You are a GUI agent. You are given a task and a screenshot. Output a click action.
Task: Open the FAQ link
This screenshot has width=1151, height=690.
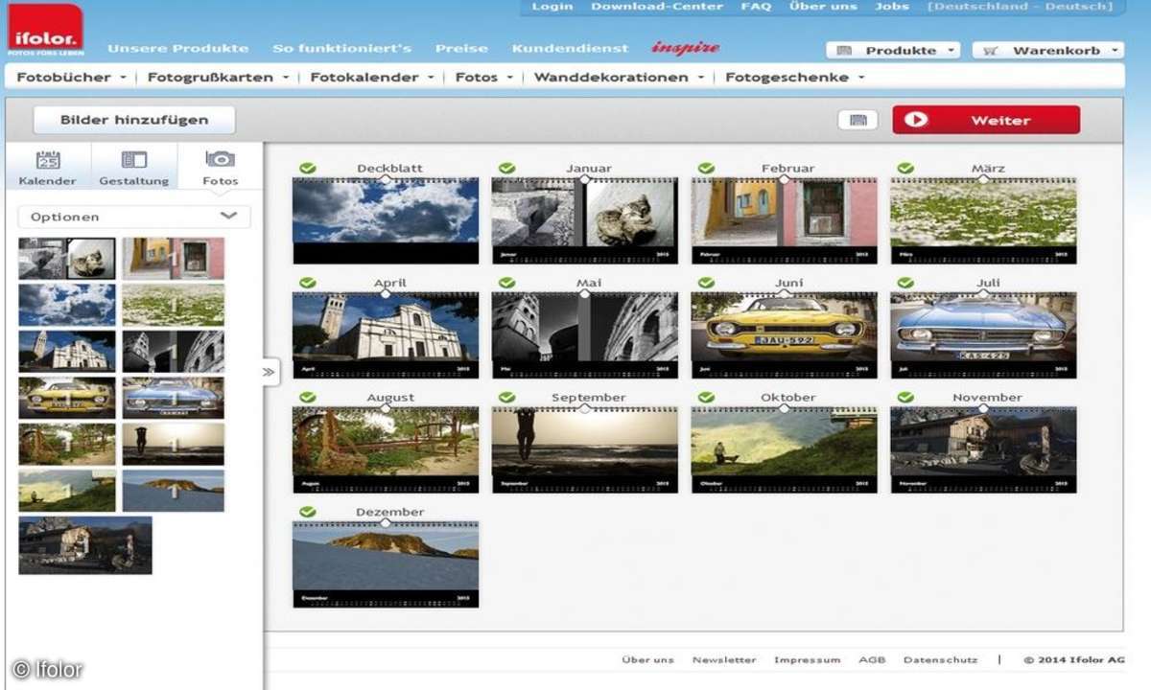tap(756, 7)
